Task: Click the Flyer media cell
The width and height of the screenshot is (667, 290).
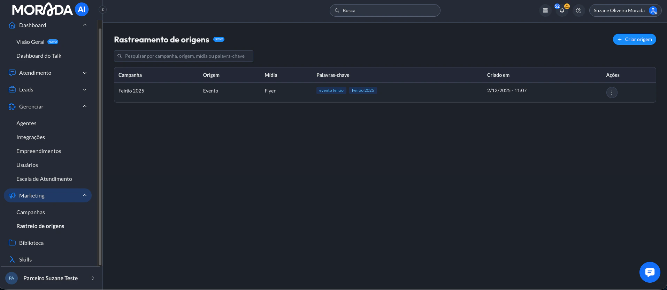Action: click(x=270, y=91)
